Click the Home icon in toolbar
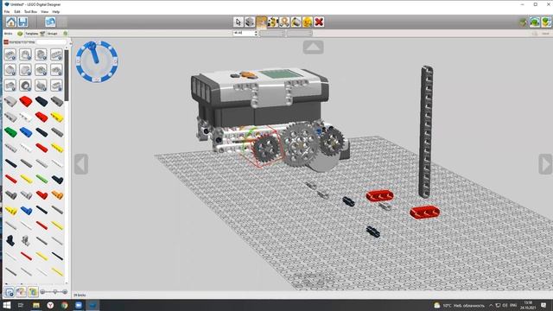 pyautogui.click(x=10, y=22)
